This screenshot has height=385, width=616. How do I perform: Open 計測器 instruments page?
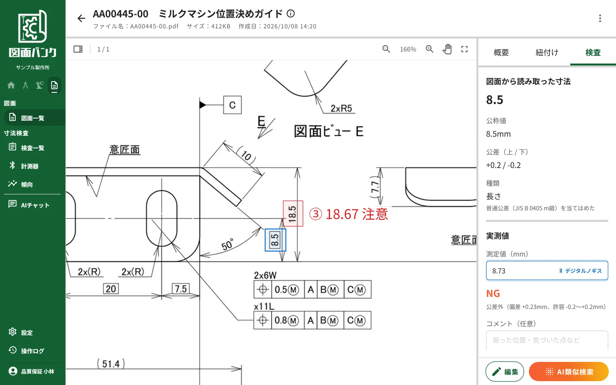point(33,166)
